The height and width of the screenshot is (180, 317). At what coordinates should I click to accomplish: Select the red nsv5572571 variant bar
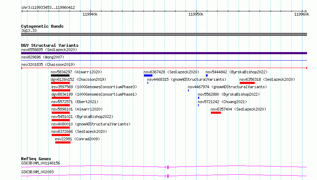(x=61, y=105)
